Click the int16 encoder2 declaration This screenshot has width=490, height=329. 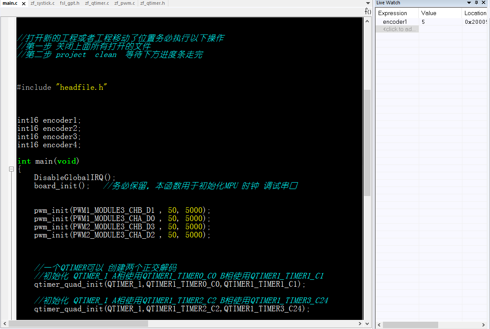[x=49, y=128]
